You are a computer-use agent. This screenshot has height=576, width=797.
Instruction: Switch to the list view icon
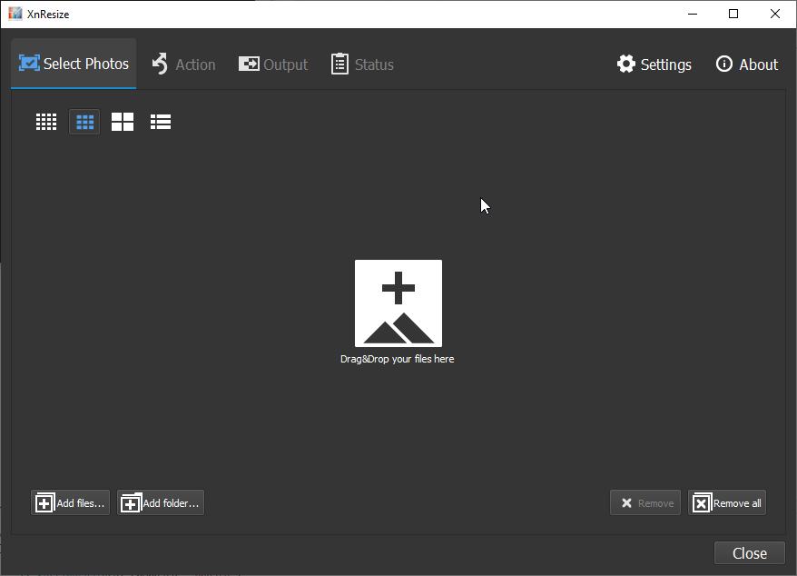tap(161, 121)
